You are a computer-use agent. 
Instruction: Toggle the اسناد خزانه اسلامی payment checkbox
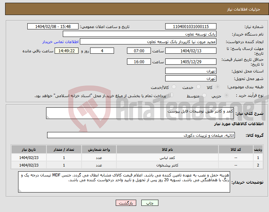pyautogui.click(x=171, y=95)
